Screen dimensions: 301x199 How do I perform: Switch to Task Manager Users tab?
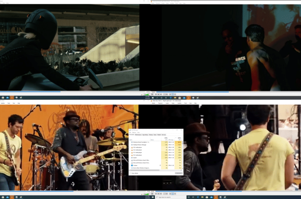[155, 135]
